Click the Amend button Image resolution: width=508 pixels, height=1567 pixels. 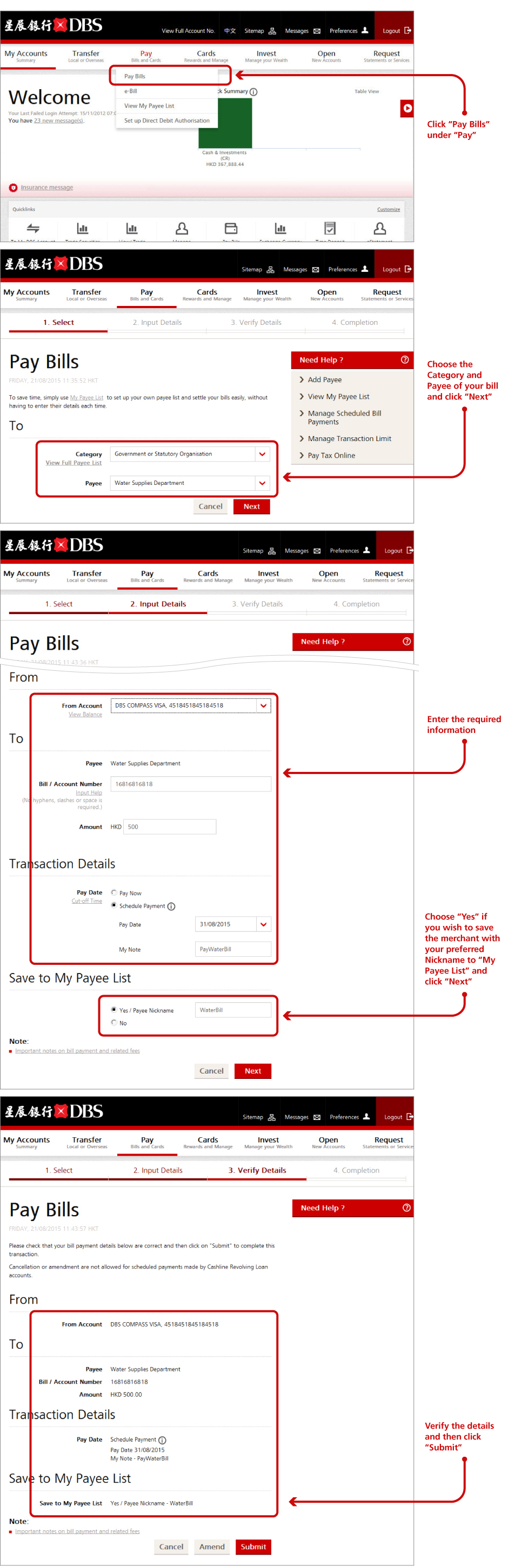tap(212, 1546)
